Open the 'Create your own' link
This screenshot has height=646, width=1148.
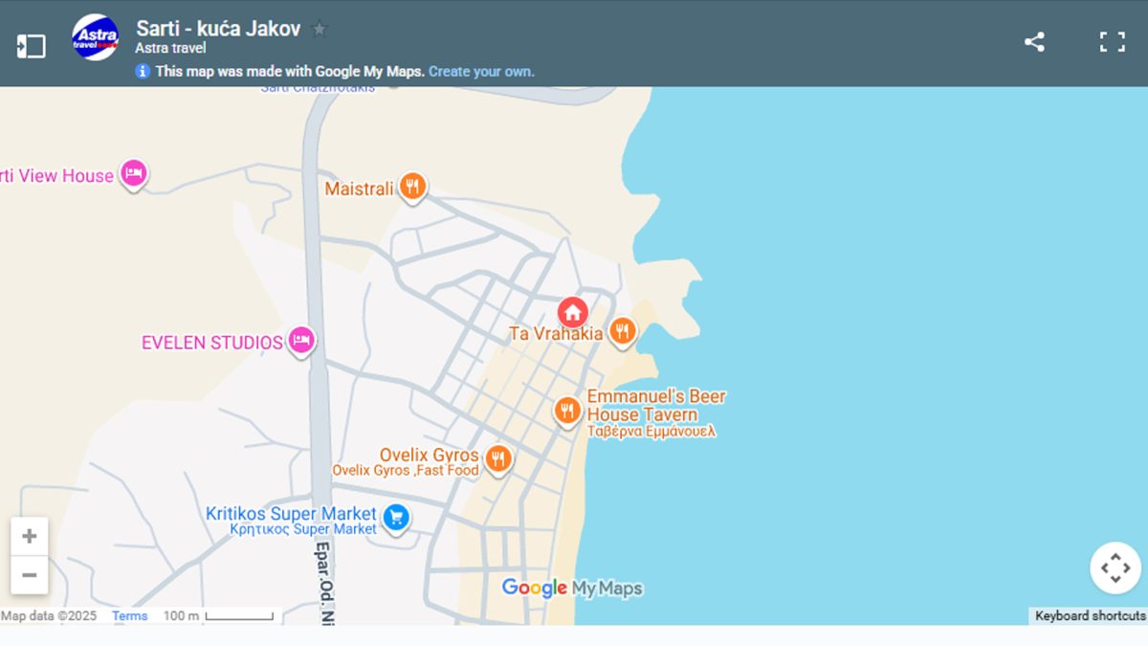click(x=481, y=72)
